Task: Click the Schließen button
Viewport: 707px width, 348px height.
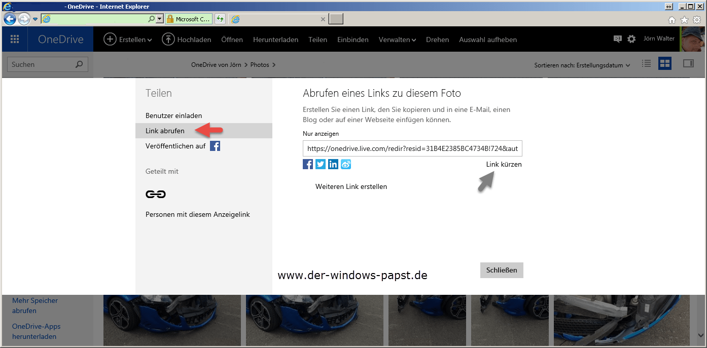Action: tap(502, 270)
